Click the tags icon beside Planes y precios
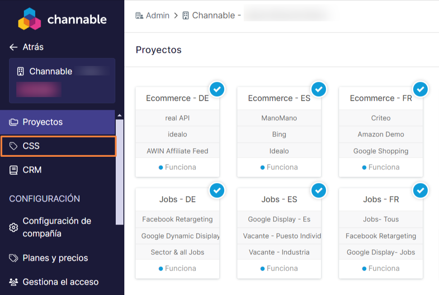Screen dimensions: 439x295 point(14,258)
